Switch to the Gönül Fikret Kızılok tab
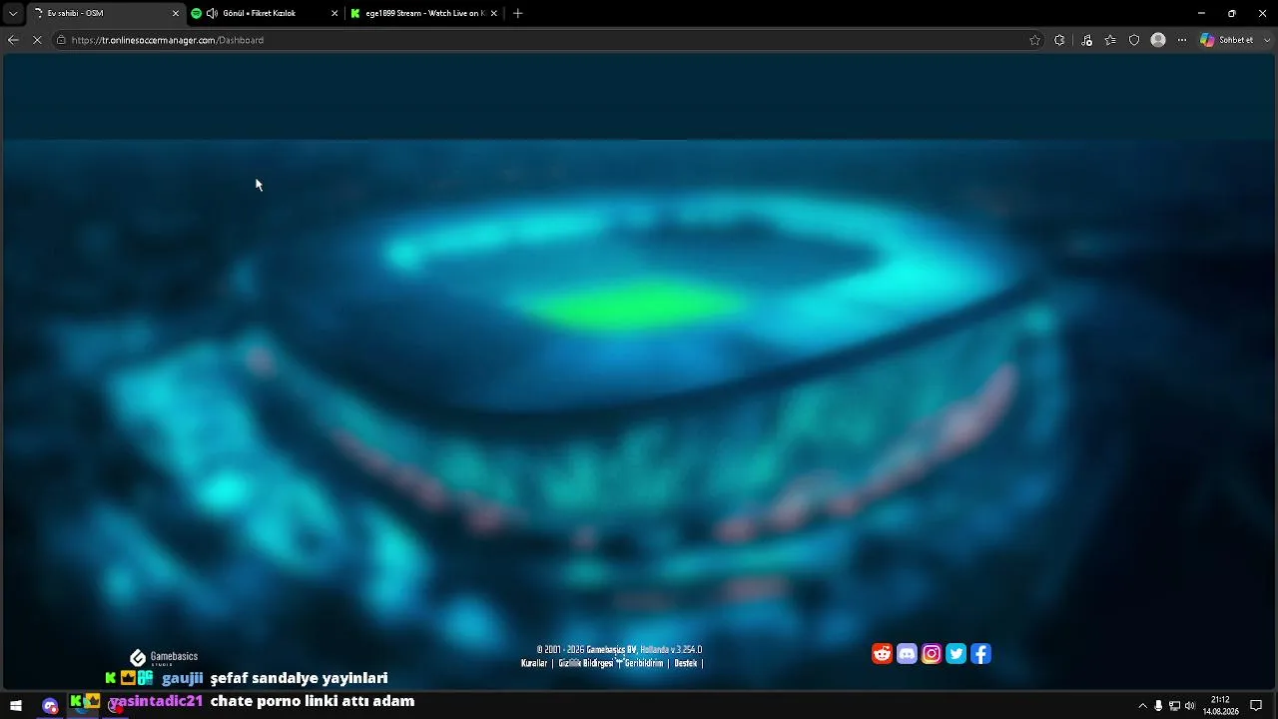1278x719 pixels. click(264, 13)
